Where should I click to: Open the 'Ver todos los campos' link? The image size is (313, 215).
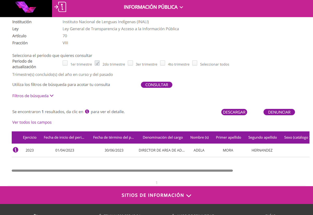tap(32, 122)
